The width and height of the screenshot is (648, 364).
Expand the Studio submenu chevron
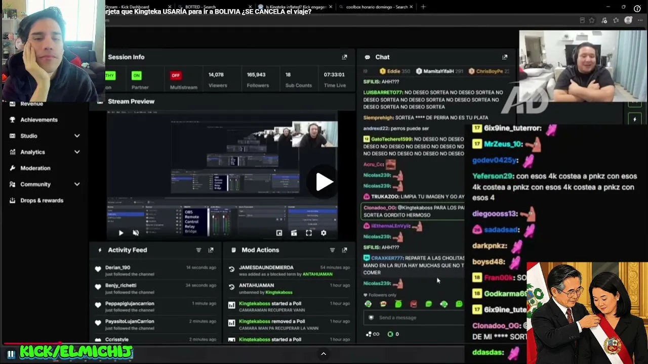(x=77, y=136)
